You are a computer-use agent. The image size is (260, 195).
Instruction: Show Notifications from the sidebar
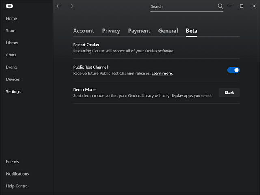click(x=17, y=174)
